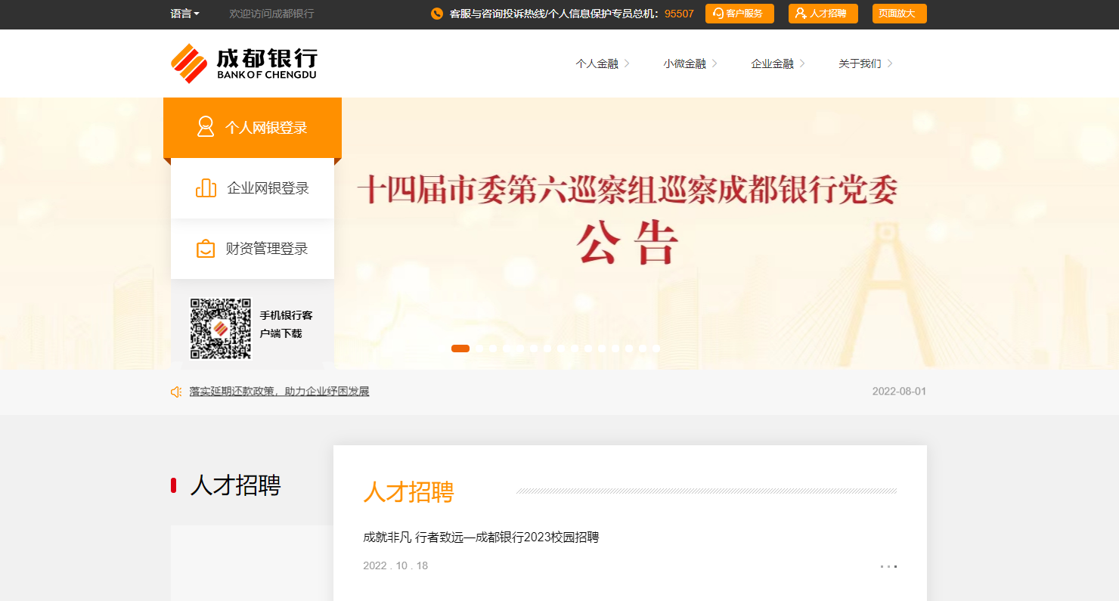1119x601 pixels.
Task: Click the mobile banking QR code
Action: 220,328
